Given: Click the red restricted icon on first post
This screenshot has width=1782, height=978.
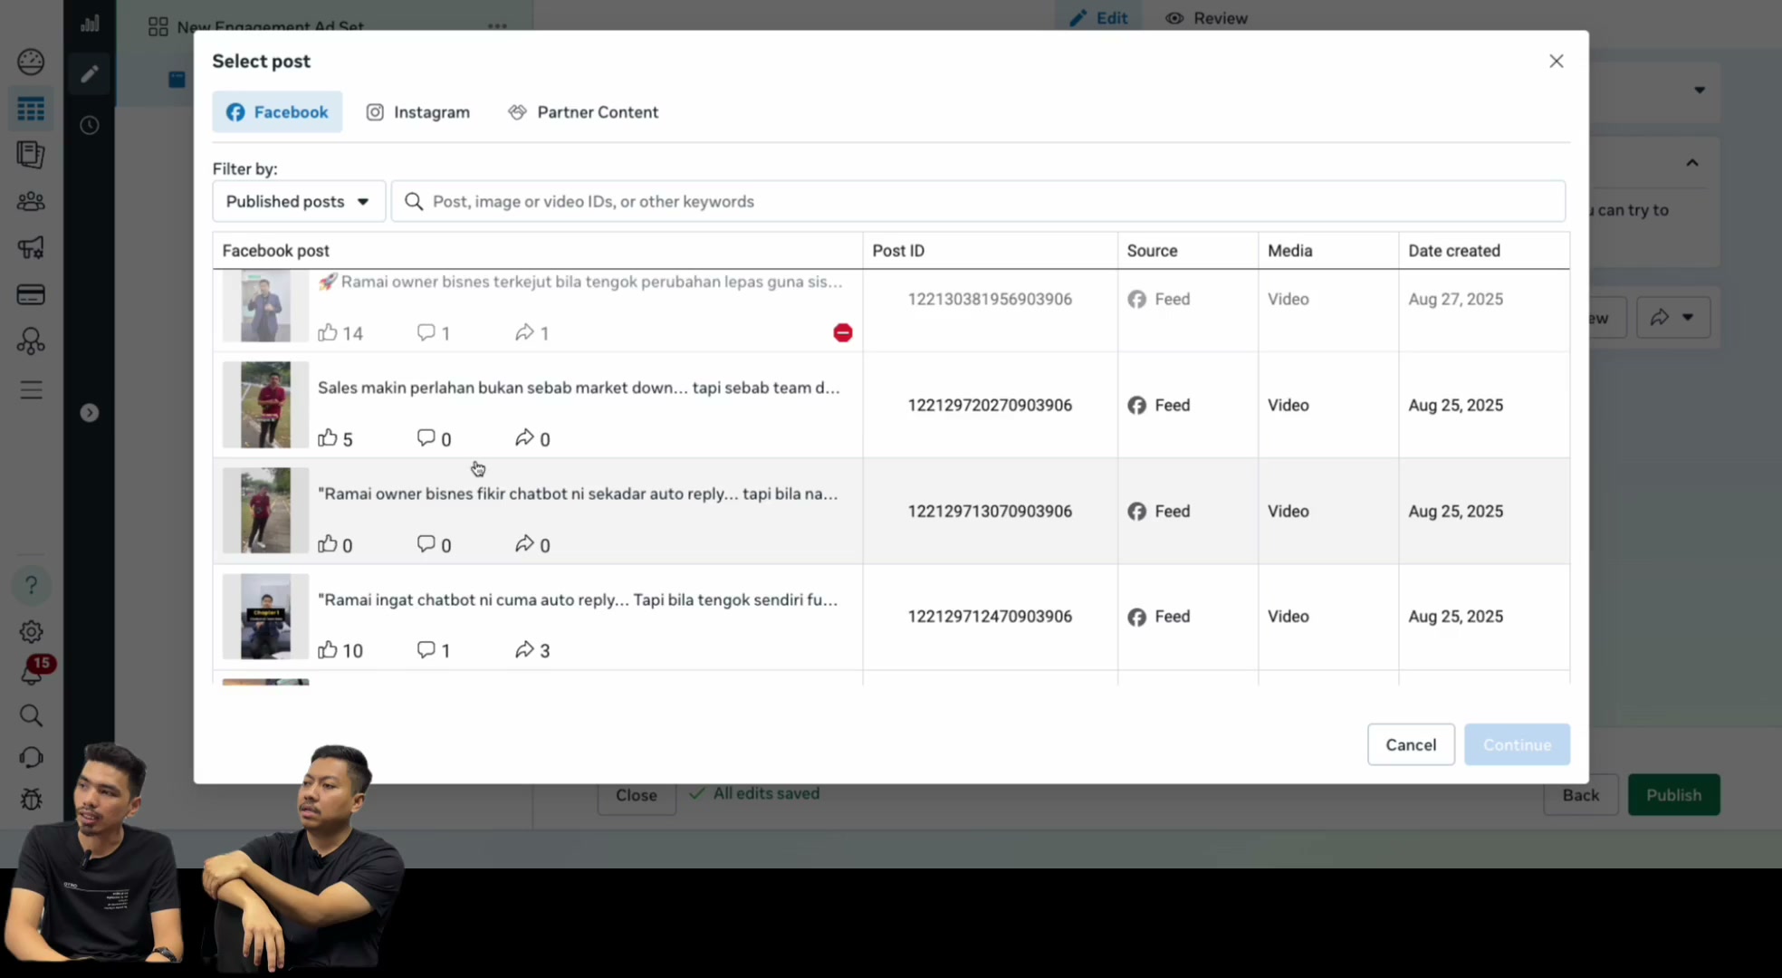Looking at the screenshot, I should coord(843,332).
